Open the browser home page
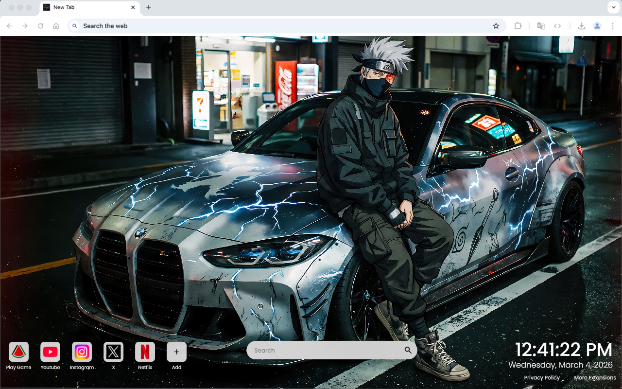The height and width of the screenshot is (389, 622). click(x=56, y=26)
